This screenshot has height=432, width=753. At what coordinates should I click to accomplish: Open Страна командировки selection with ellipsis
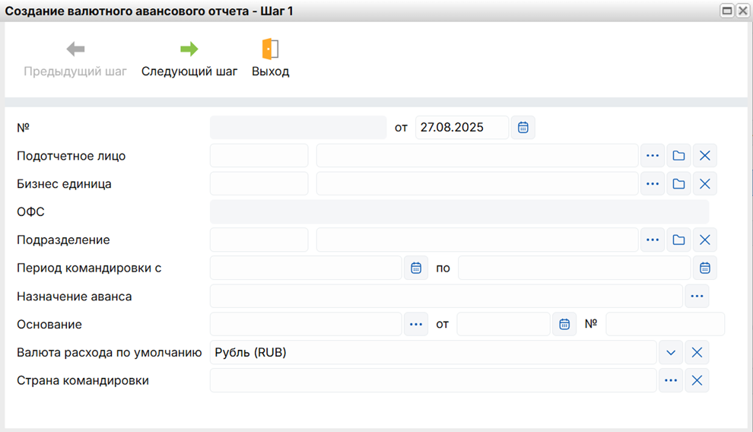click(671, 380)
